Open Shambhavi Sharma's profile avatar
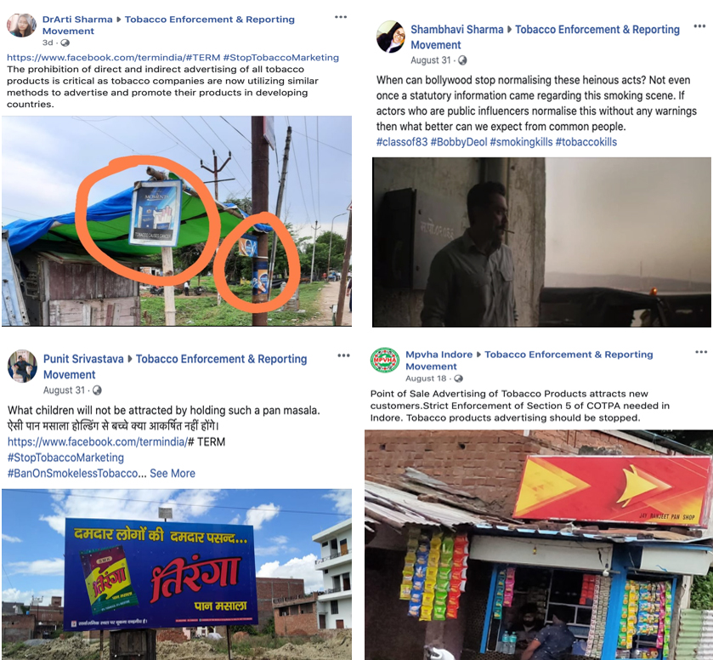The height and width of the screenshot is (660, 713). point(391,37)
